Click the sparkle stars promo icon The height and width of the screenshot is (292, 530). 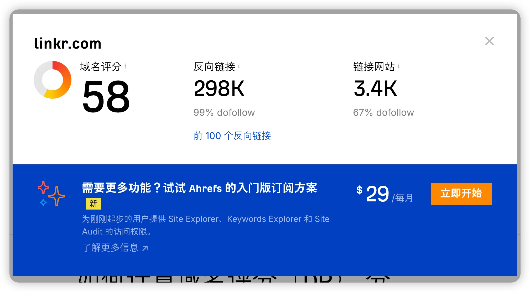pos(51,194)
